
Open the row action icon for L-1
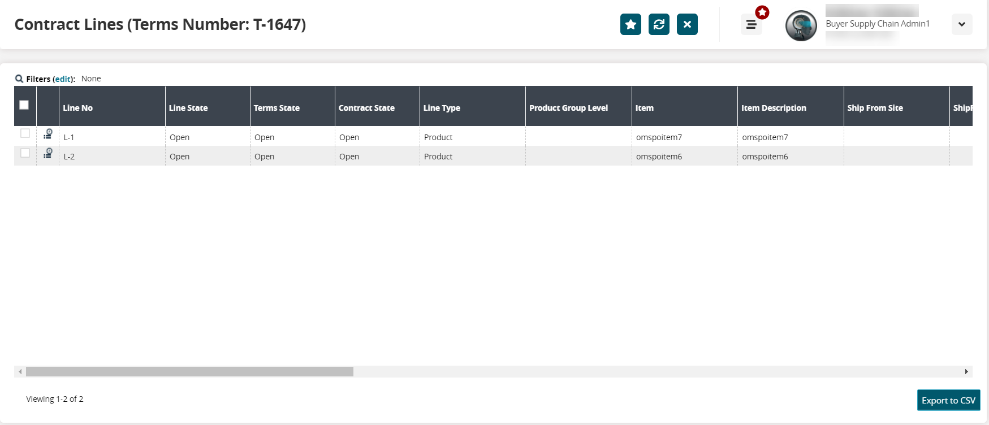[x=48, y=134]
